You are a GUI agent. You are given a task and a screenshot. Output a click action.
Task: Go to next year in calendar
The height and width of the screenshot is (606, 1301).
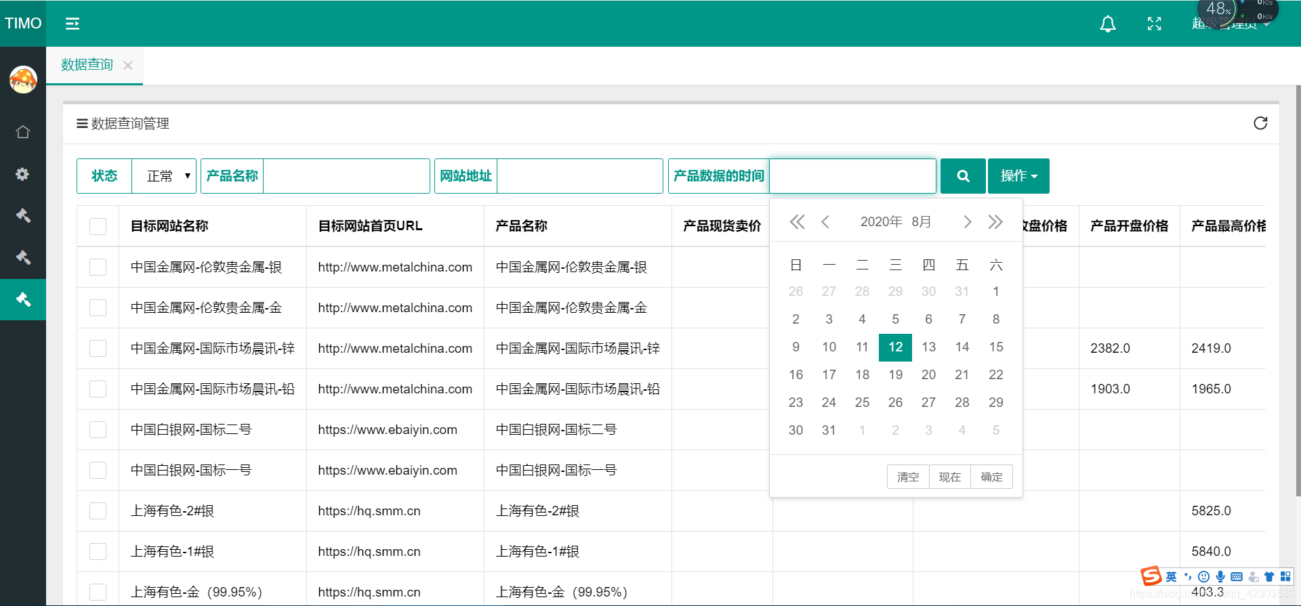995,222
